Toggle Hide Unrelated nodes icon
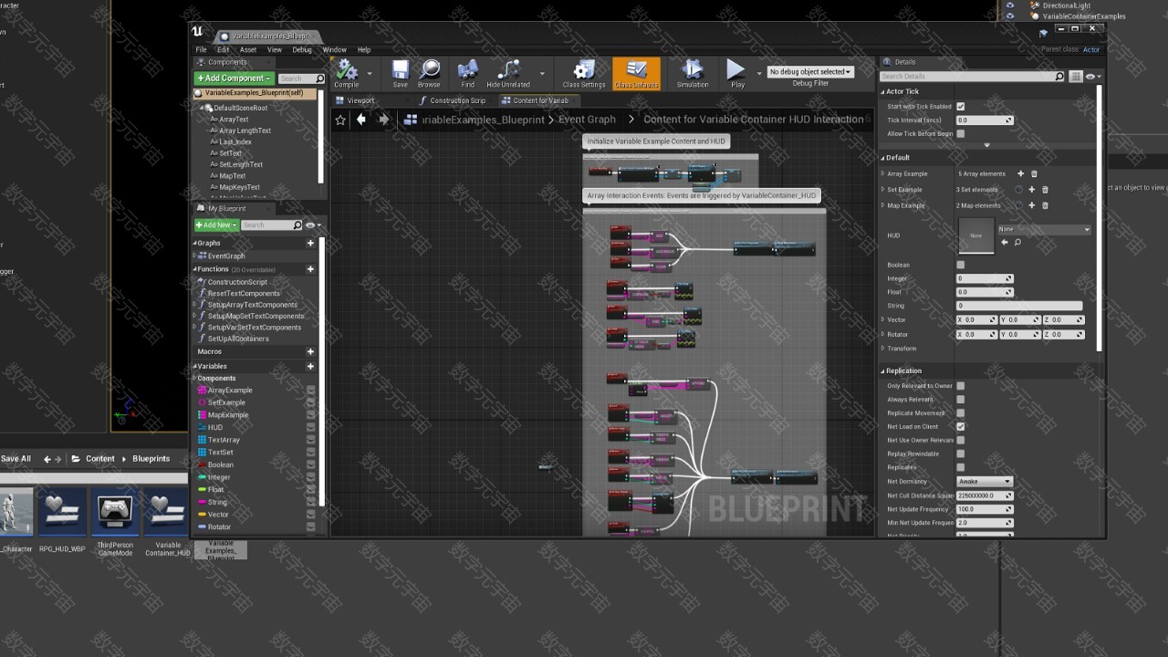This screenshot has height=657, width=1168. pyautogui.click(x=508, y=71)
